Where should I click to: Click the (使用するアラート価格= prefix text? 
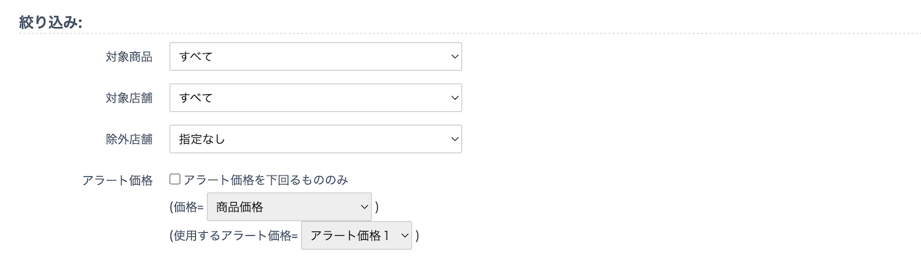(234, 236)
